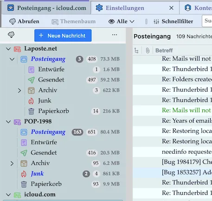Open folder pane three-dots options menu
This screenshot has width=212, height=201.
point(115,35)
